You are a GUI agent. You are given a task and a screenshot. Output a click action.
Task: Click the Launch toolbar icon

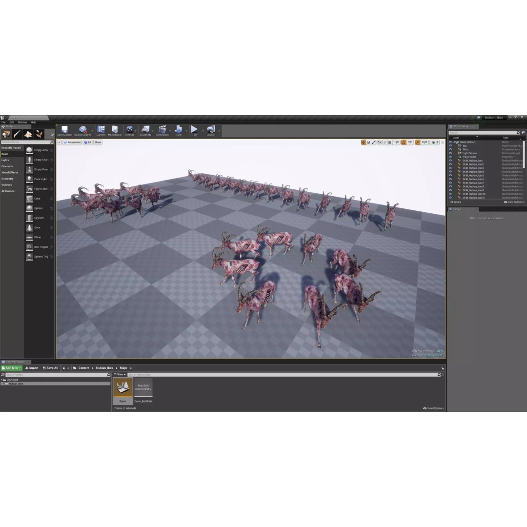211,131
